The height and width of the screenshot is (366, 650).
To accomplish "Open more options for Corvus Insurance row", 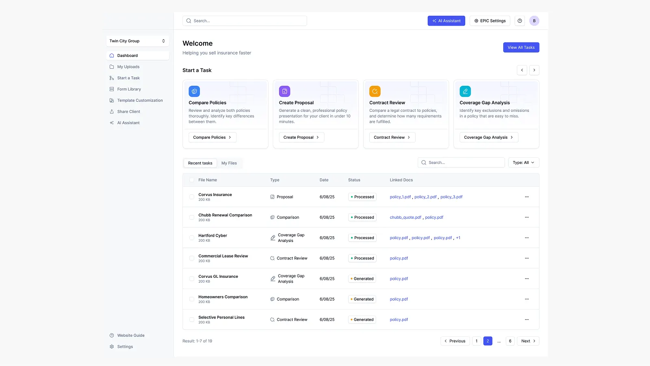I will coord(527,197).
